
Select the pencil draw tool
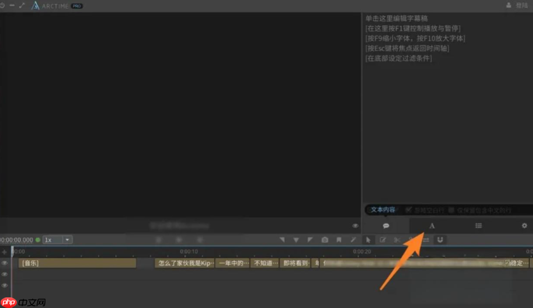[x=353, y=240]
